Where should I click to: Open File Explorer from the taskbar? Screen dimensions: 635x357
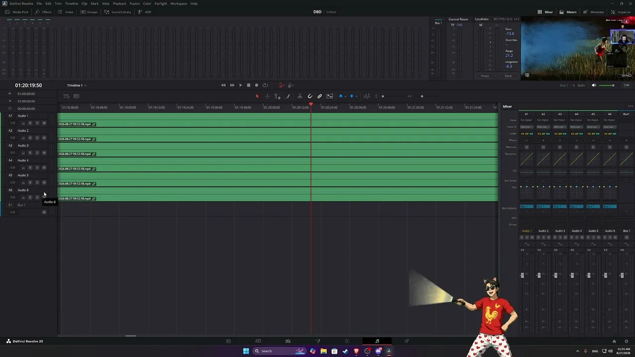click(323, 351)
